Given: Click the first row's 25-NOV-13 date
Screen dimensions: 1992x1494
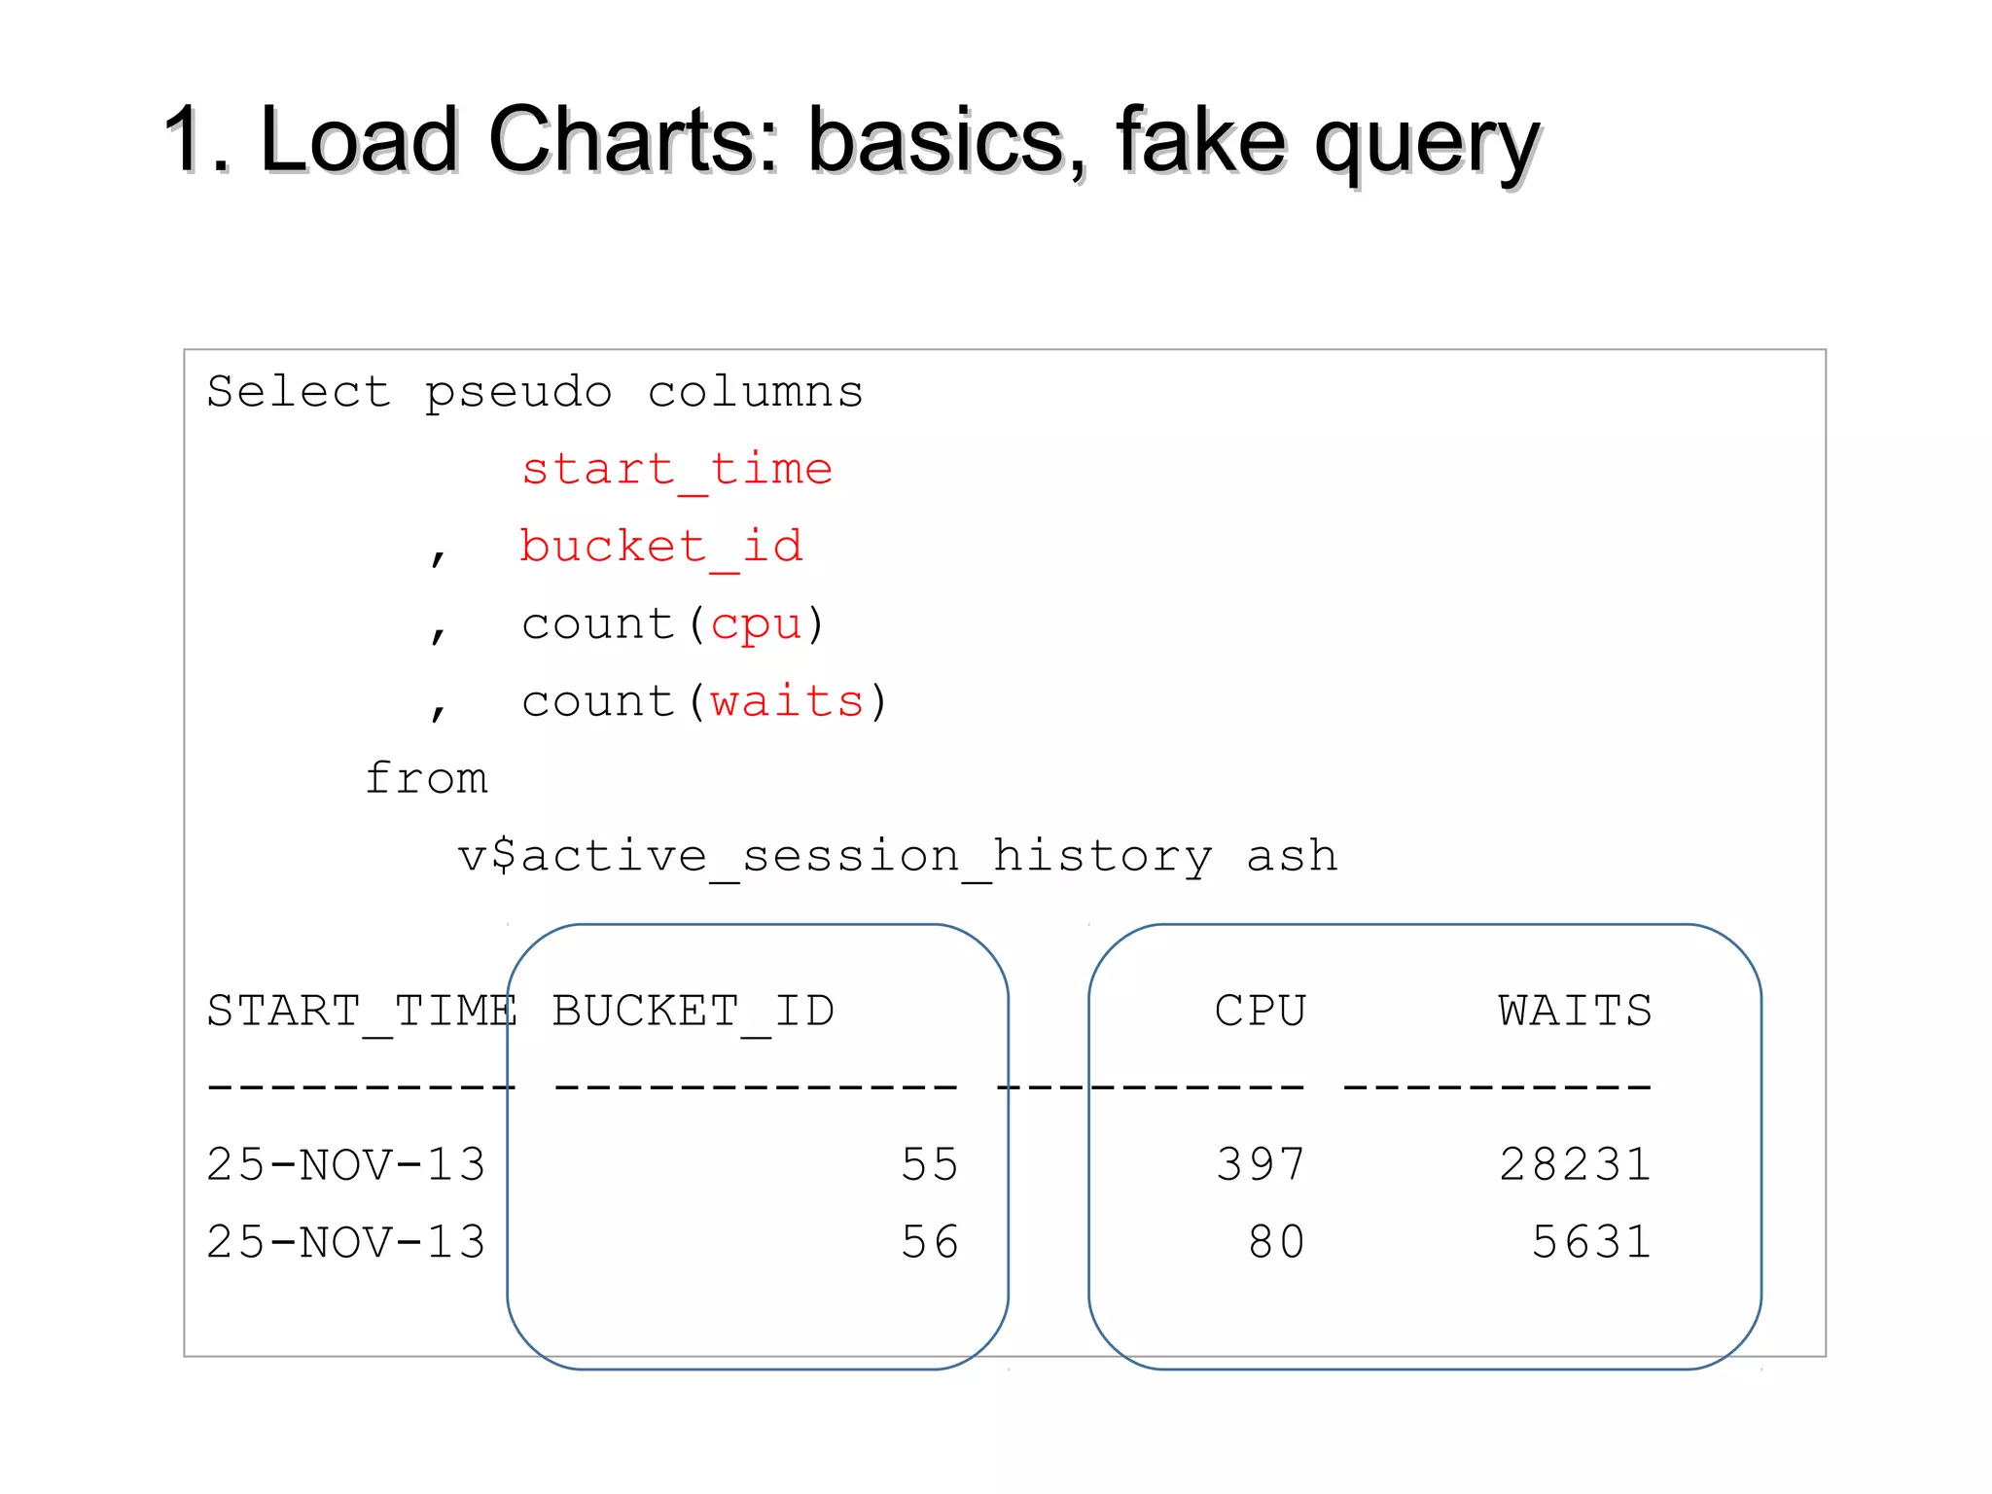Looking at the screenshot, I should point(346,1165).
